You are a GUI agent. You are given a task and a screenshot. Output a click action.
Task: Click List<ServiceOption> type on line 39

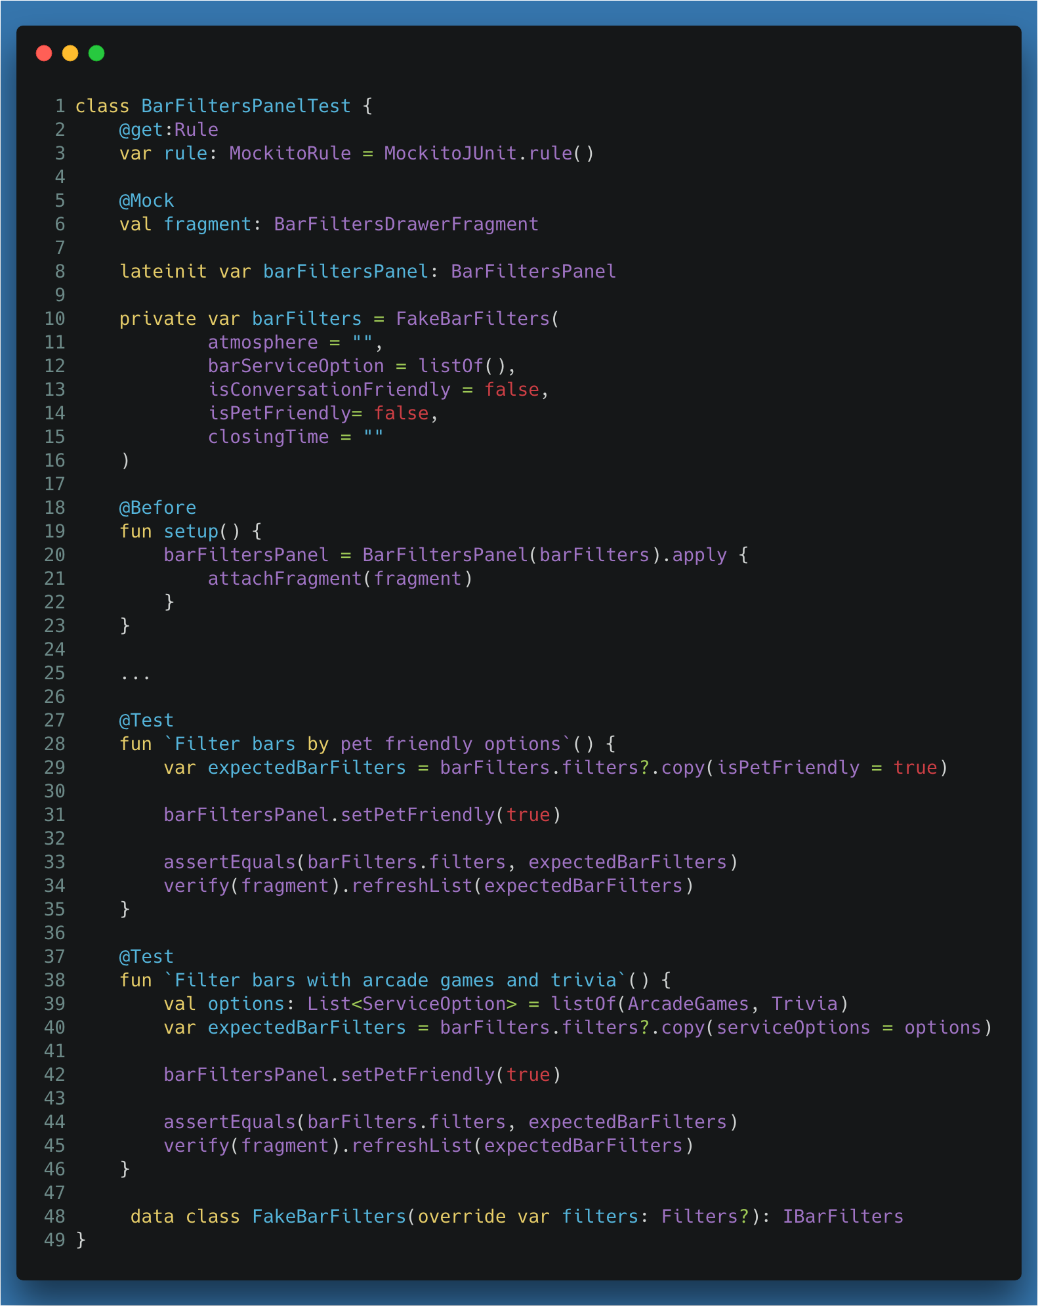click(412, 1004)
